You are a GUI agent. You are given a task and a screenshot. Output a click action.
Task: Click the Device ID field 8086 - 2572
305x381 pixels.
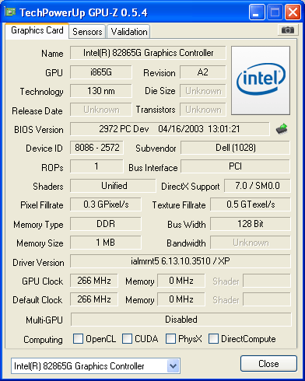coord(96,148)
